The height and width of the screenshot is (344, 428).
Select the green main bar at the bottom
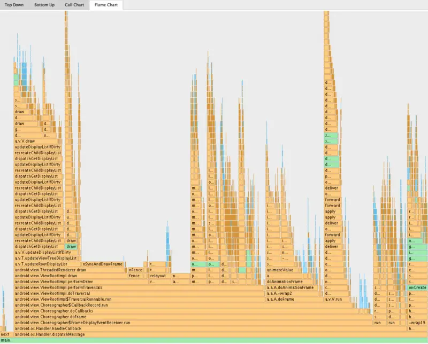point(214,340)
